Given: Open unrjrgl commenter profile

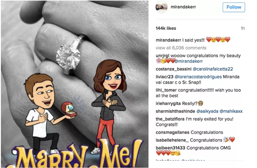Looking at the screenshot, I should pyautogui.click(x=162, y=56).
